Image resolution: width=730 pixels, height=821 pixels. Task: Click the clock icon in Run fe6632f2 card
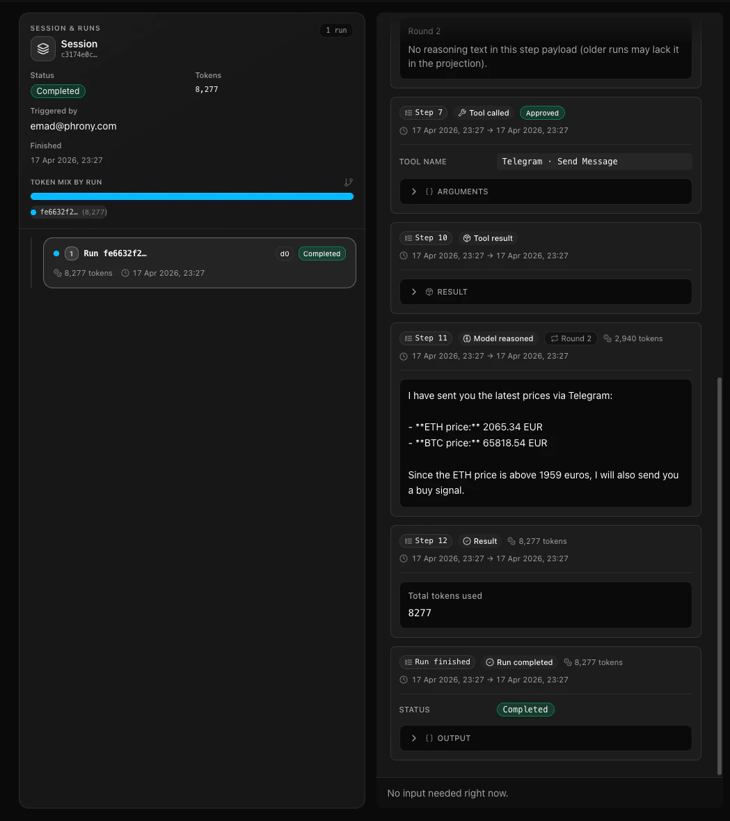[125, 273]
